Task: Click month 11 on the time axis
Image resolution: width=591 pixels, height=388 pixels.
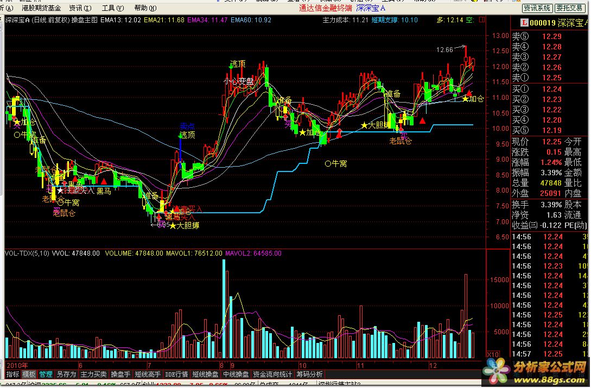Action: coord(360,365)
